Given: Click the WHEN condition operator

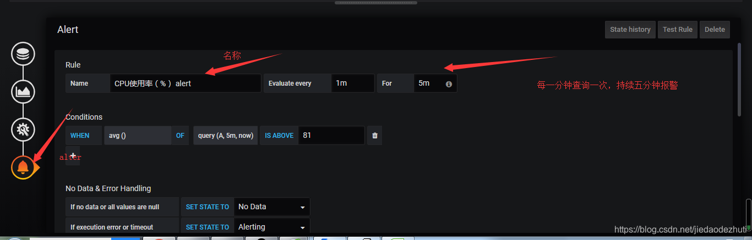Looking at the screenshot, I should coord(84,136).
